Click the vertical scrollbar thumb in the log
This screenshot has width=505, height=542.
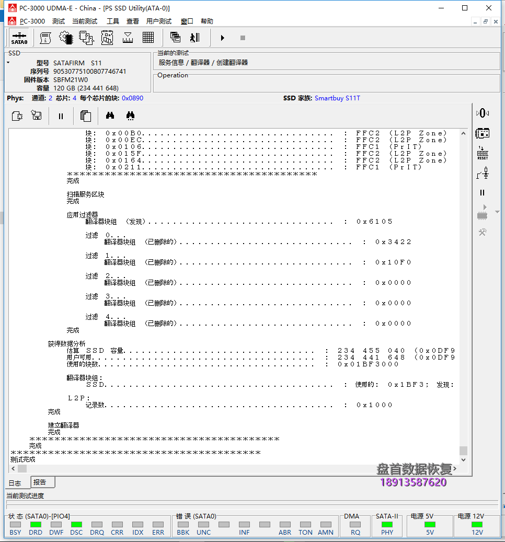464,451
